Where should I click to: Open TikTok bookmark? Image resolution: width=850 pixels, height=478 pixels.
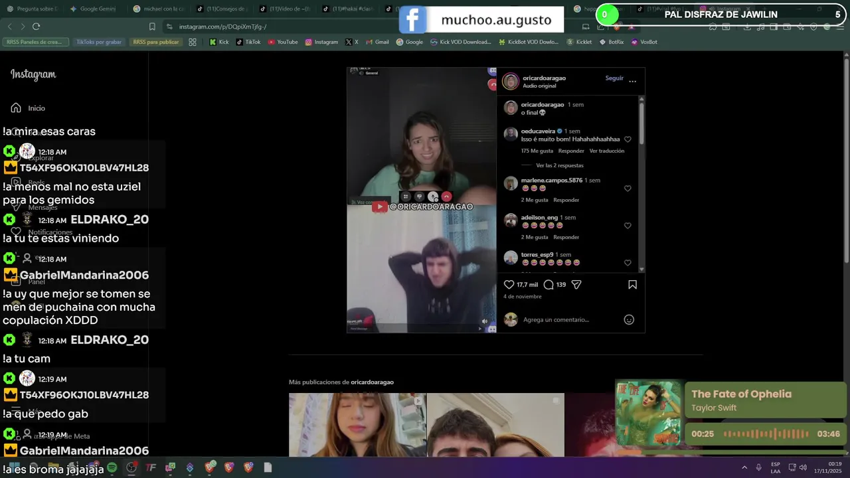(248, 42)
